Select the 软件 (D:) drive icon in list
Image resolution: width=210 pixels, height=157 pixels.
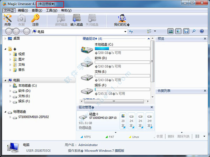tap(87, 64)
